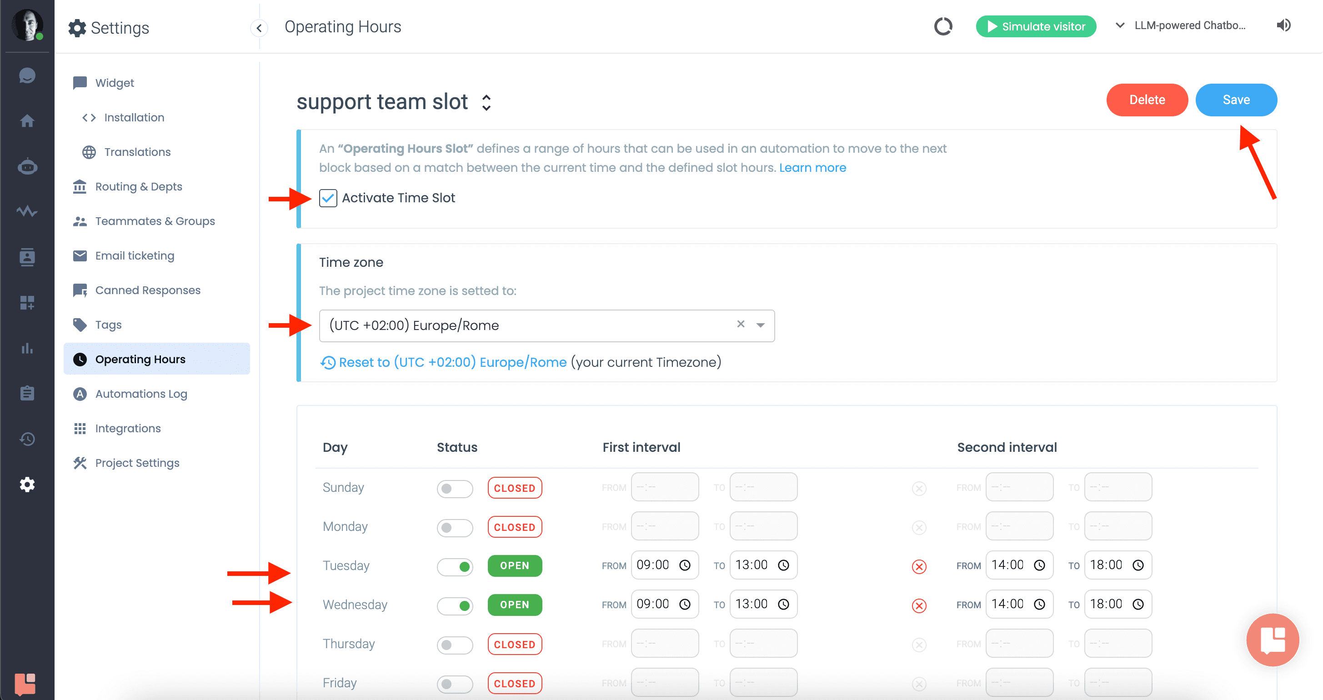1323x700 pixels.
Task: Turn off the Tuesday status switch
Action: (x=455, y=566)
